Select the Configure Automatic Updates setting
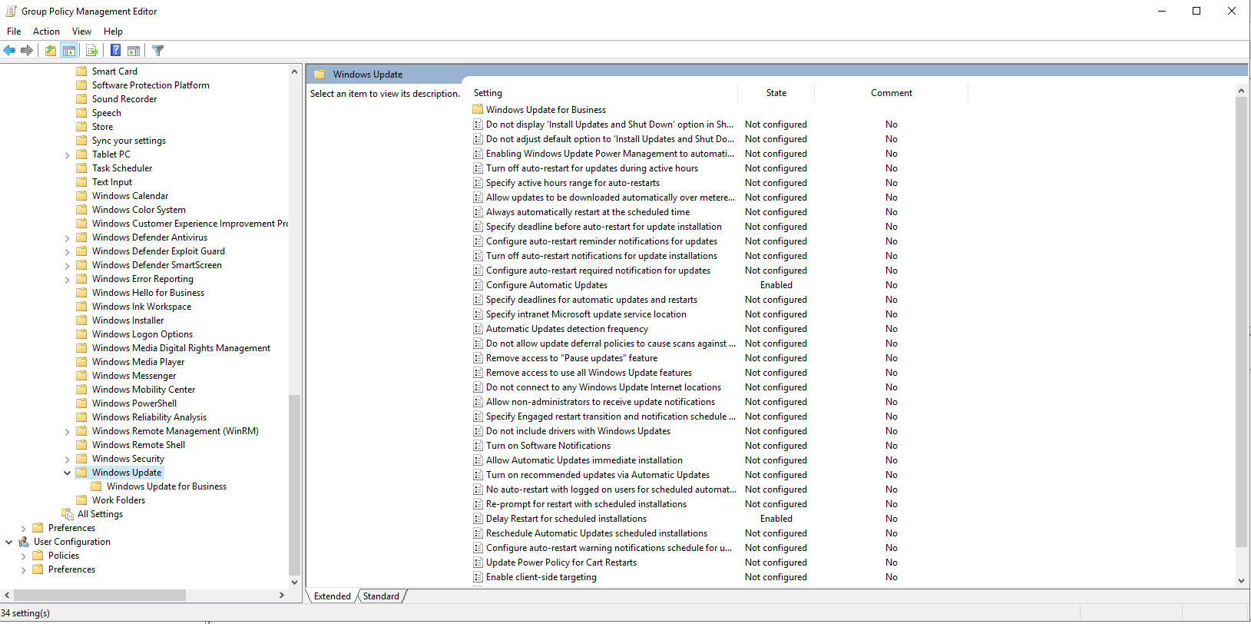1251x624 pixels. 547,285
